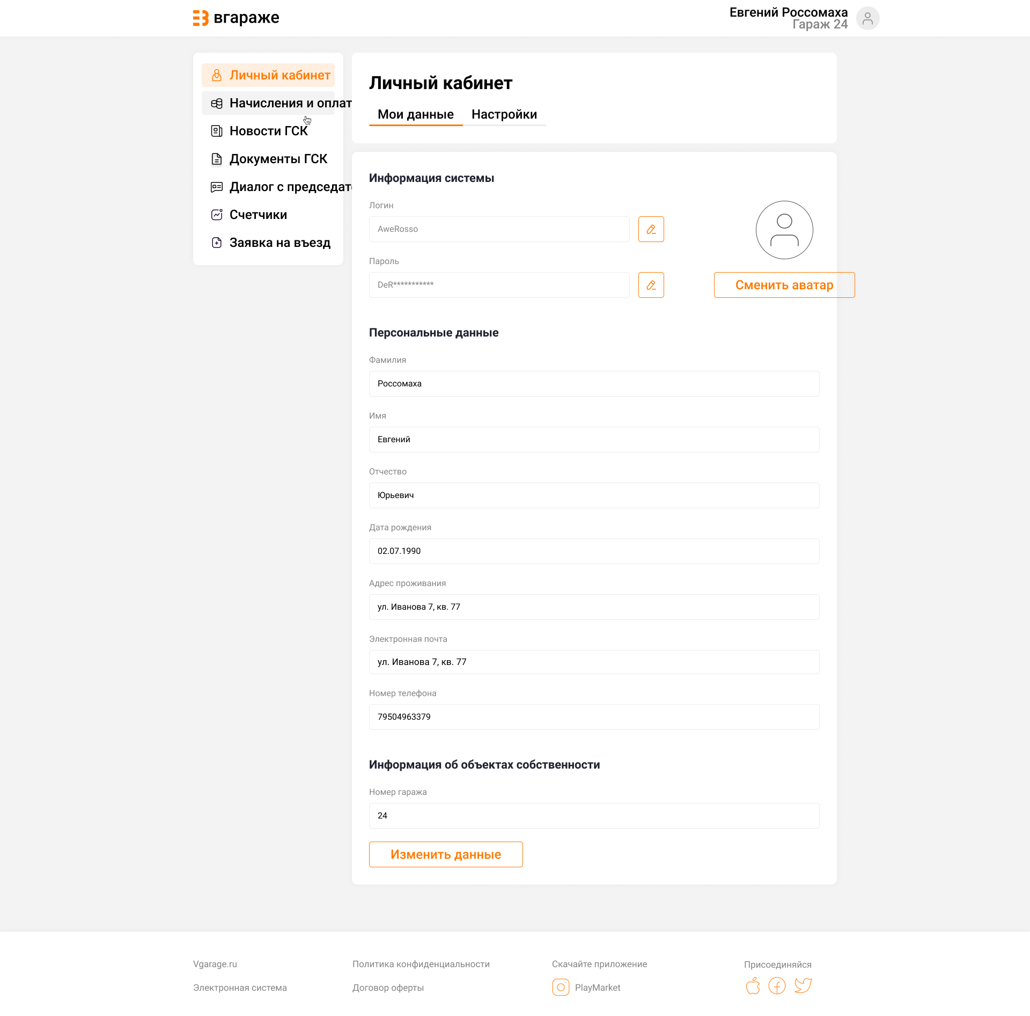Image resolution: width=1030 pixels, height=1016 pixels.
Task: Click the Изменить данные button
Action: coord(446,854)
